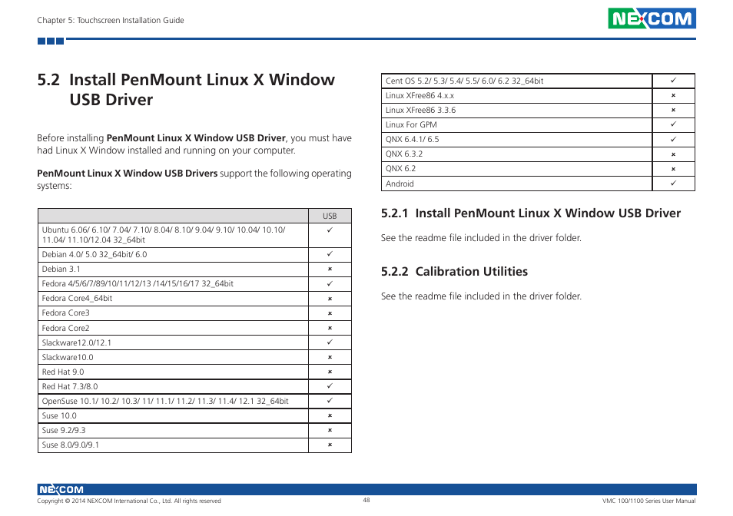The width and height of the screenshot is (733, 516).
Task: Click the 'Fedora Core2' cell
Action: (174, 328)
